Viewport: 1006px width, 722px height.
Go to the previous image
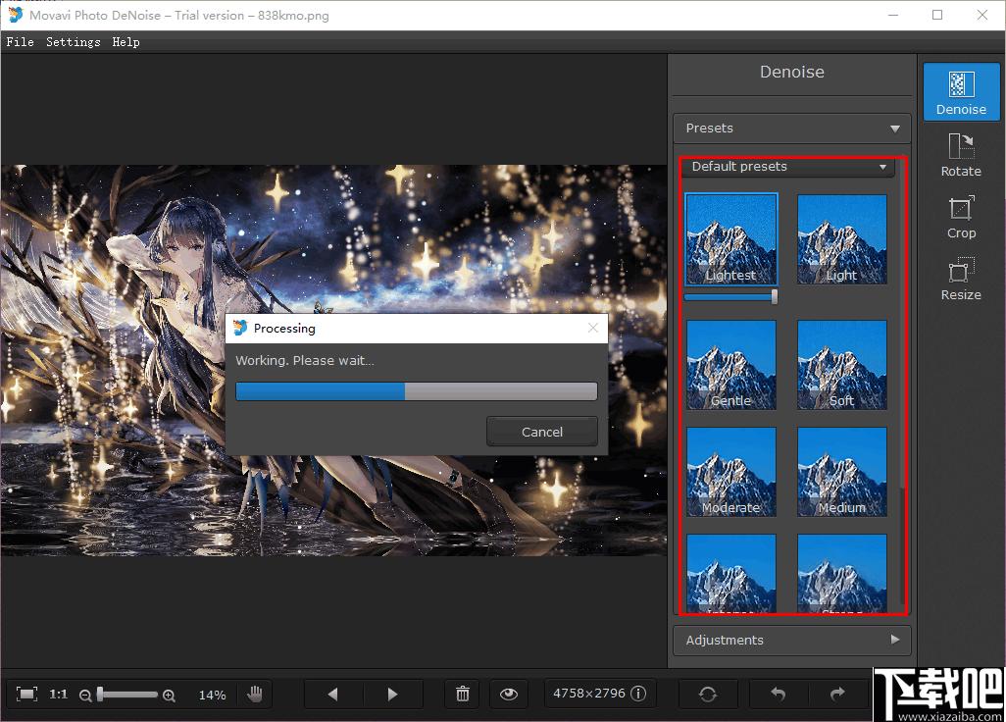pos(333,694)
